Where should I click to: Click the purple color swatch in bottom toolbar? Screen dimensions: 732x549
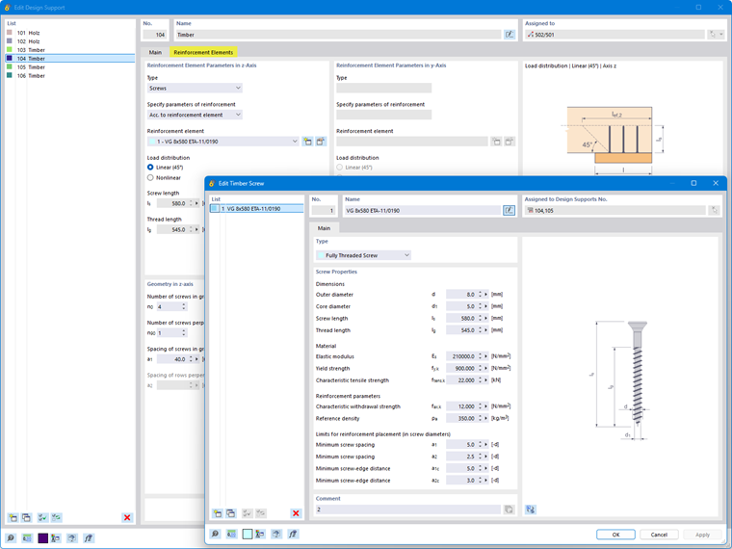(43, 538)
